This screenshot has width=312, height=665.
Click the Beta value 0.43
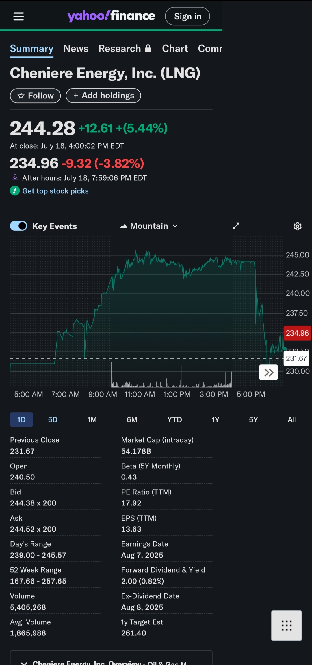129,477
